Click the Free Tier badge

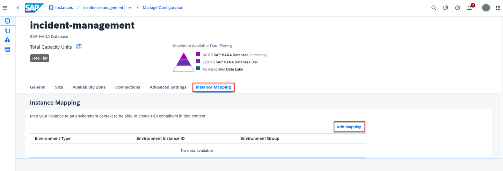pyautogui.click(x=39, y=58)
